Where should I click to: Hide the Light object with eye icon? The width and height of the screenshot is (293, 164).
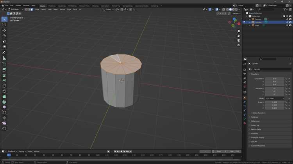point(287,25)
